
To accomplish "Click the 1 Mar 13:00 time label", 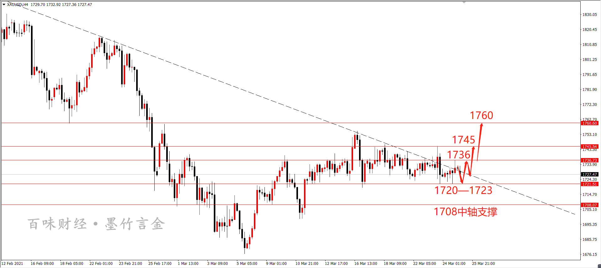I will [x=188, y=264].
